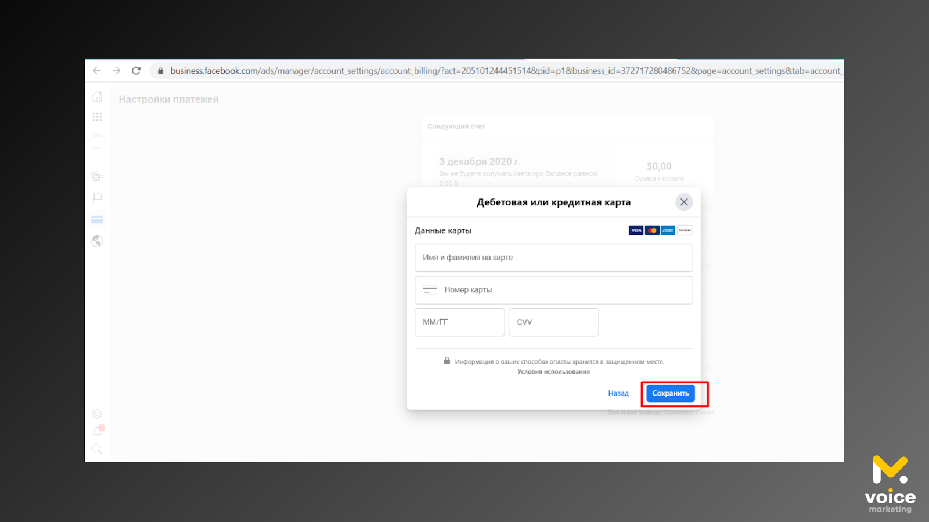
Task: Open settings gear in sidebar
Action: tap(98, 414)
